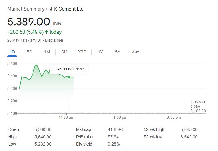Open the 5Y chart tab
The height and width of the screenshot is (151, 218).
click(x=118, y=52)
